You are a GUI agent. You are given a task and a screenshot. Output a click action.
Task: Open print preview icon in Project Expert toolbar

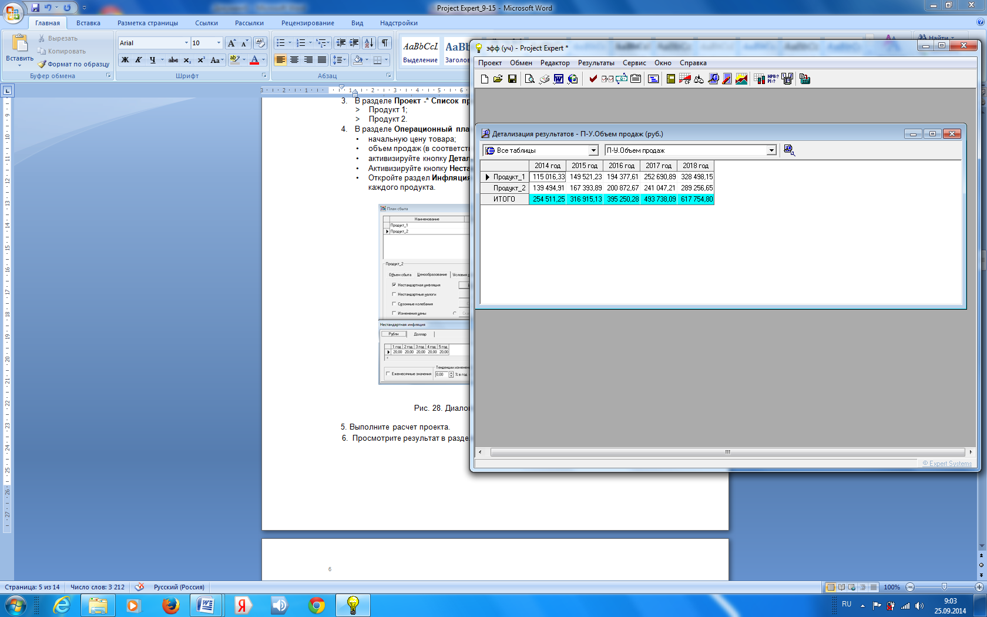pos(530,79)
